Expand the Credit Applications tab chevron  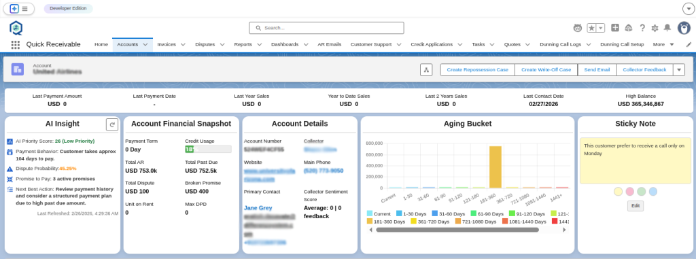[x=460, y=44]
